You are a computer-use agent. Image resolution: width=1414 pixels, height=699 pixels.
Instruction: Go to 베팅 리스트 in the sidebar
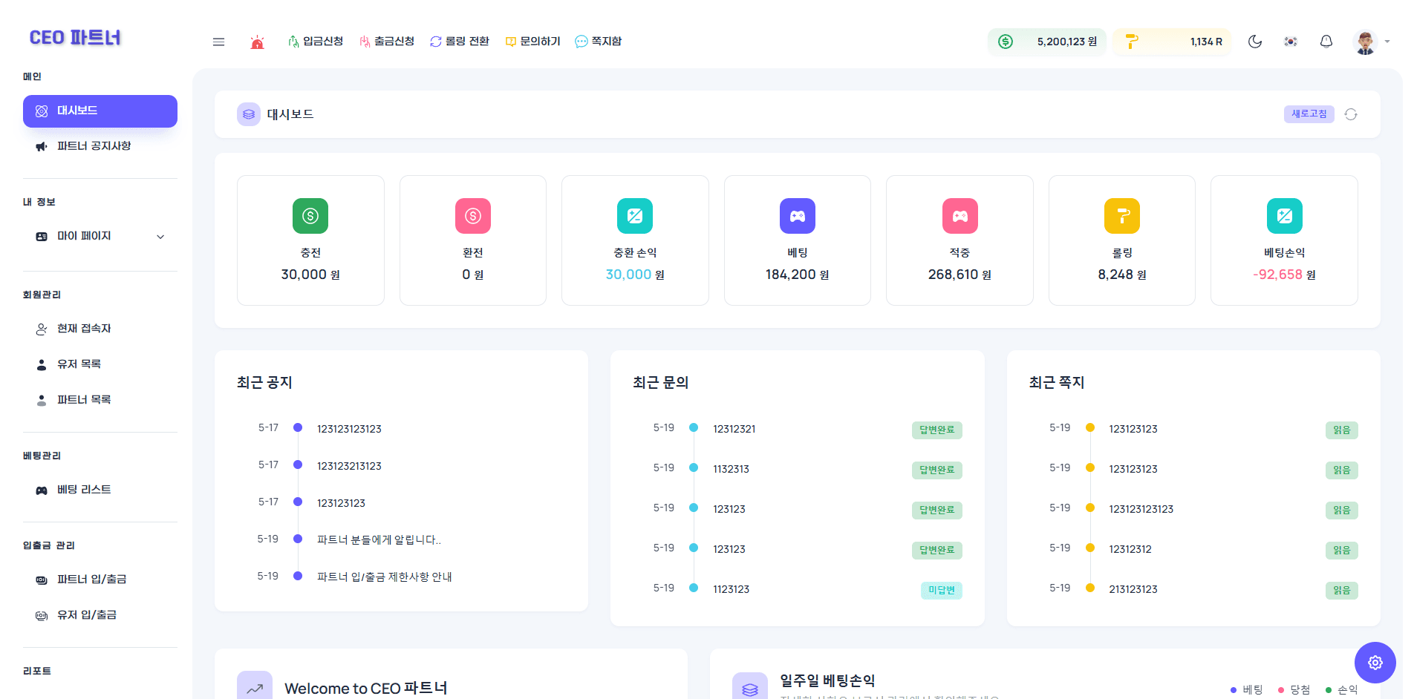(84, 490)
